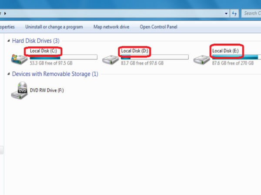Viewport: 261px width, 195px height.
Task: Collapse the Hard Disk Drives group arrow
Action: [9, 41]
